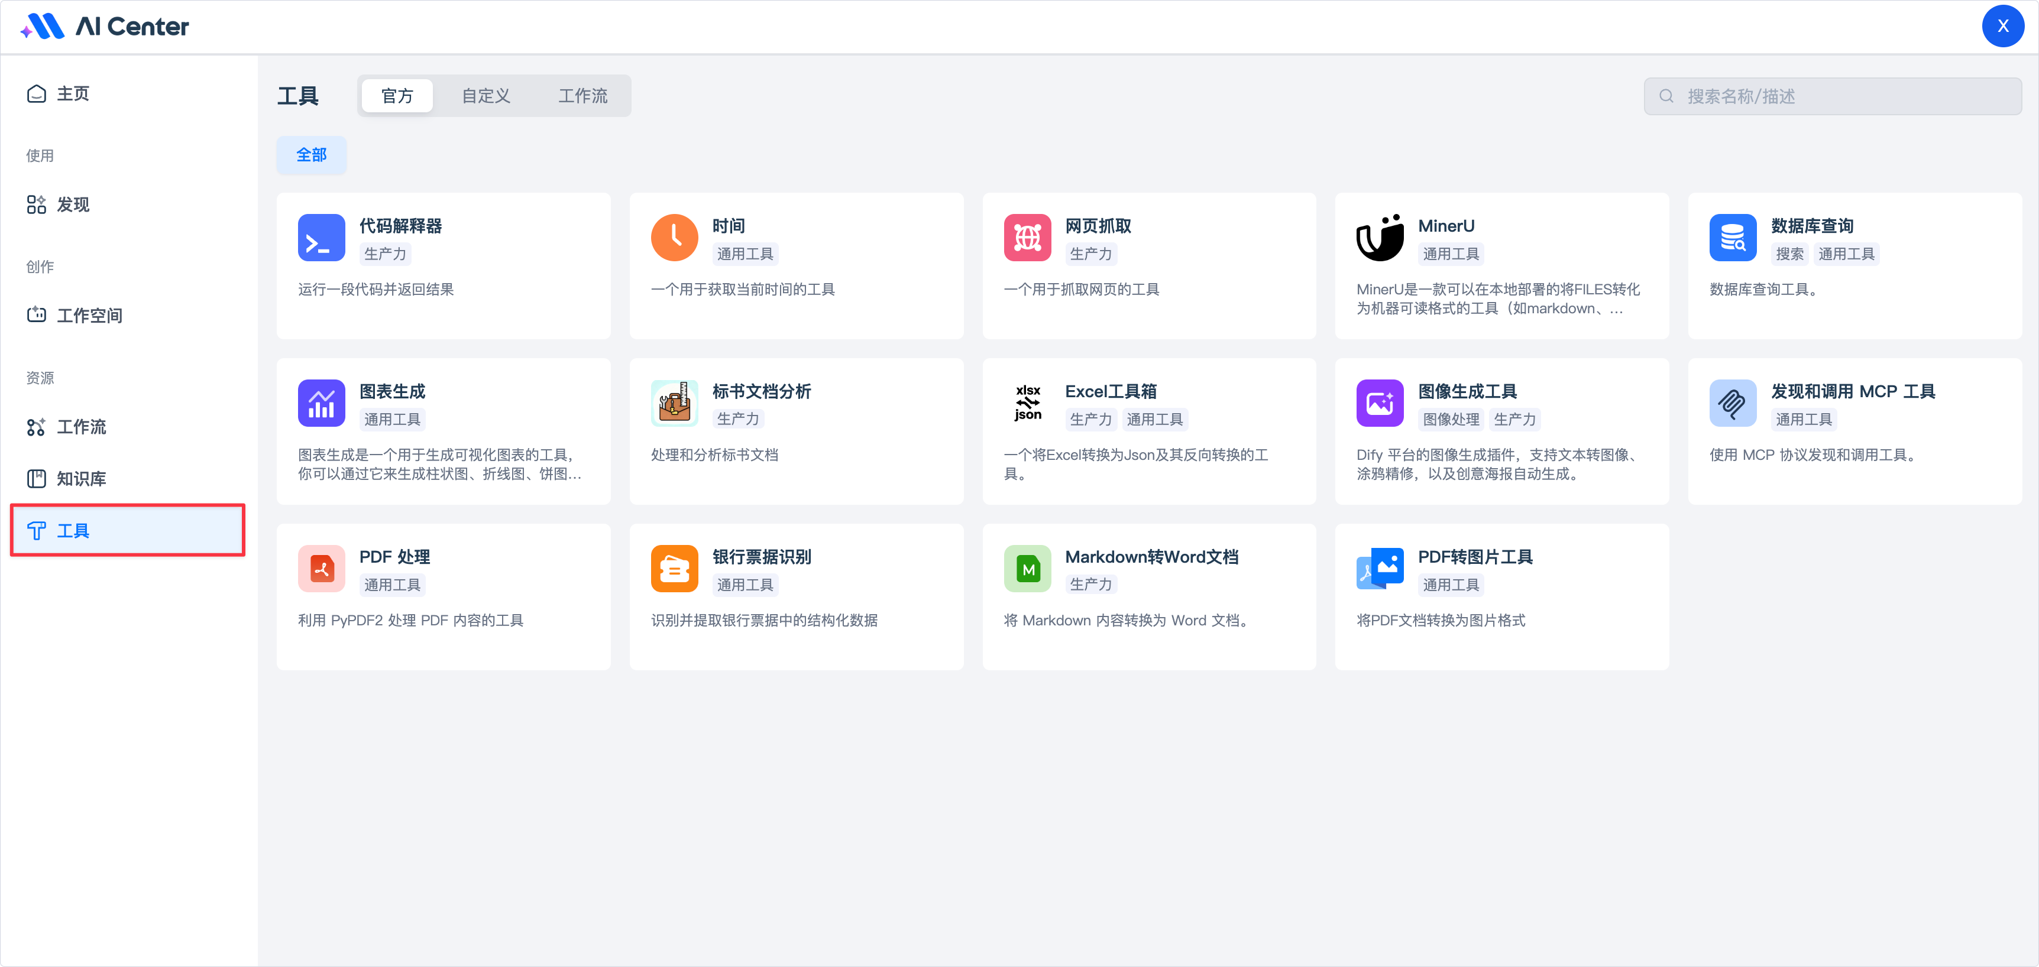Select the 全部 filter chip

click(311, 155)
